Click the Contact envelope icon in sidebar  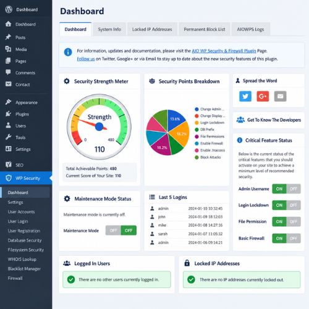pos(8,84)
